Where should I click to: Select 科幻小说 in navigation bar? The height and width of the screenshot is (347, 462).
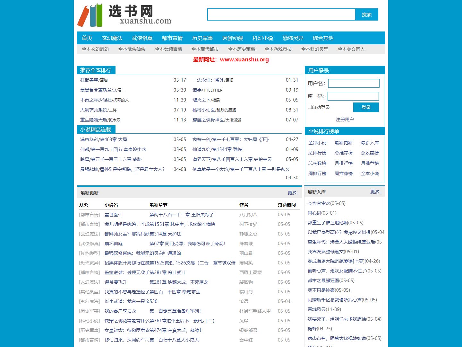[x=262, y=38]
